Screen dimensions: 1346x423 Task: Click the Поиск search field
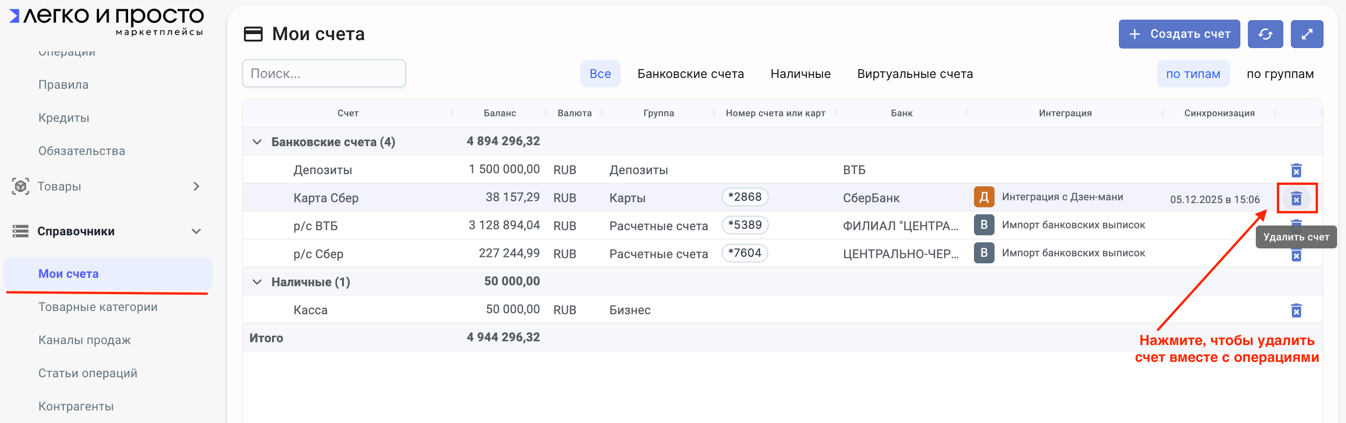click(324, 74)
